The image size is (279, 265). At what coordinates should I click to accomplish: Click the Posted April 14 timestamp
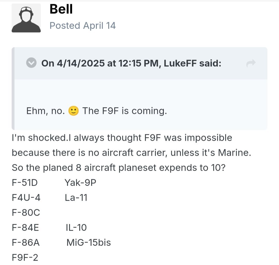(82, 26)
